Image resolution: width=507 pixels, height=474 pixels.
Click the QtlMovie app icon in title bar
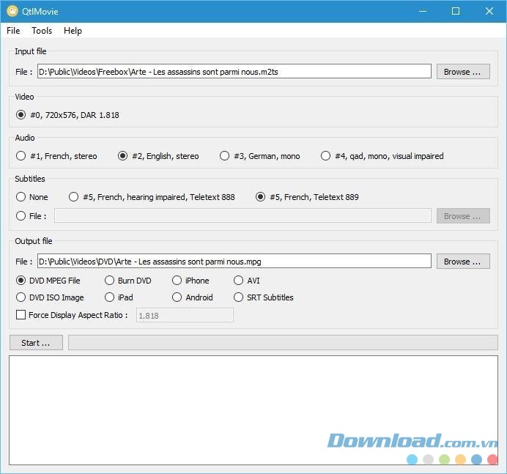pos(12,11)
